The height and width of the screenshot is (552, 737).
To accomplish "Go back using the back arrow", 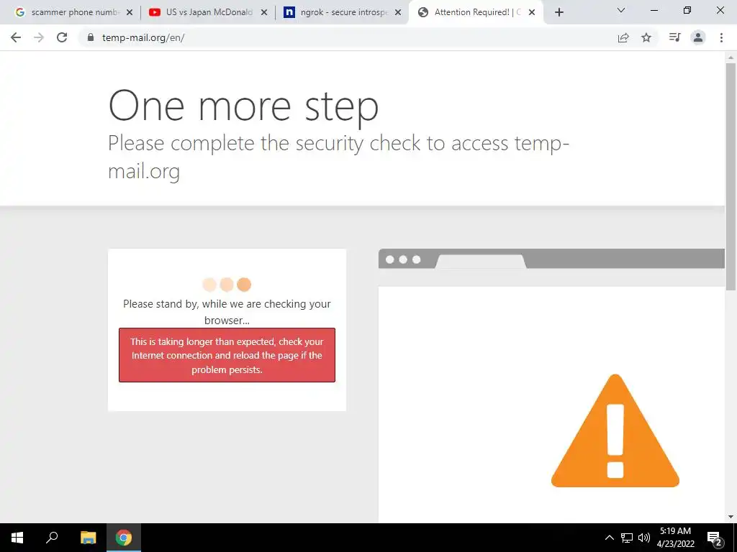I will pos(16,37).
